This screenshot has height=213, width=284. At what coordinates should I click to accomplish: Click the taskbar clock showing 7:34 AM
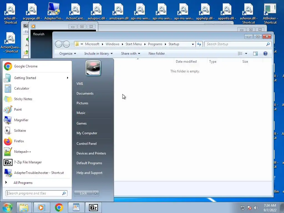[270, 208]
